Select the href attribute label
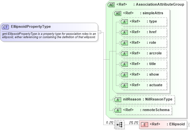This screenshot has width=190, height=130. click(153, 32)
